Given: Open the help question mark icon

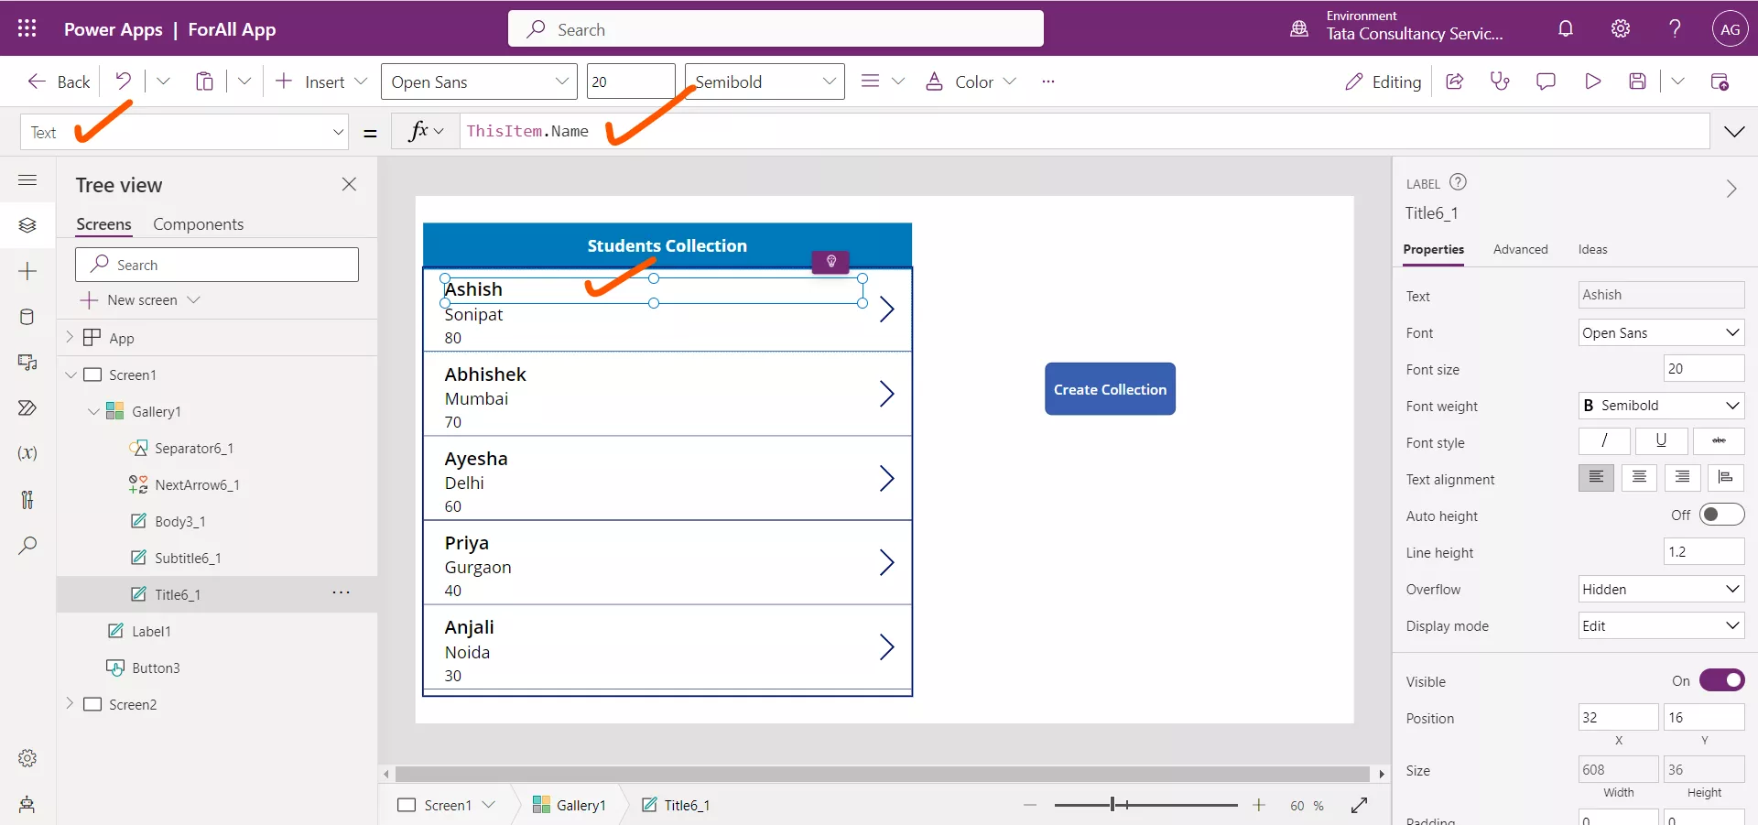Looking at the screenshot, I should click(x=1675, y=28).
